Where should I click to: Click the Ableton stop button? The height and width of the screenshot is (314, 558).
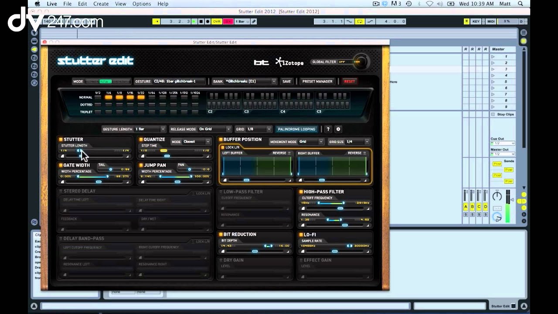[x=201, y=21]
